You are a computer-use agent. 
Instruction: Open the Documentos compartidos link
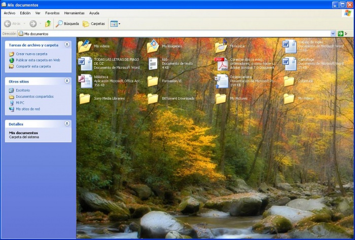(x=34, y=97)
